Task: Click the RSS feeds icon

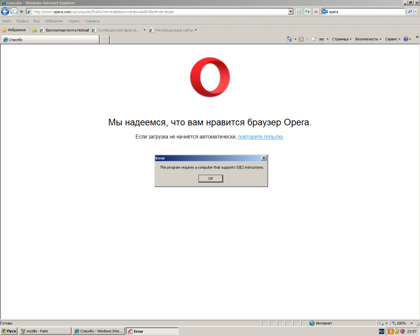Action: point(301,39)
